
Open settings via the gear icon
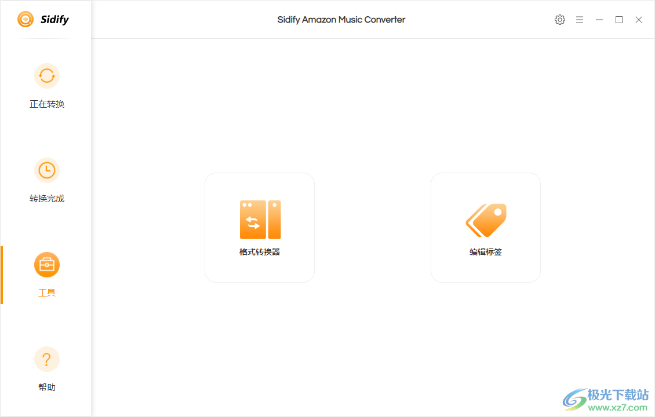[560, 20]
